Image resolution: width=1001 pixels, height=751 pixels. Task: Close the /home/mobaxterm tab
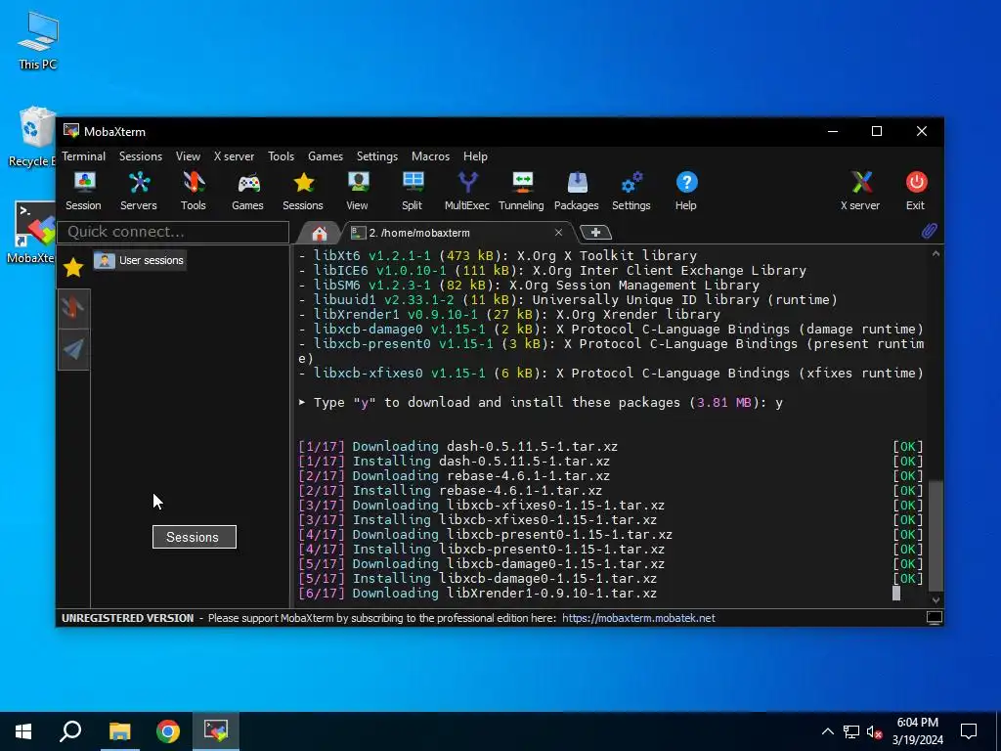point(558,233)
